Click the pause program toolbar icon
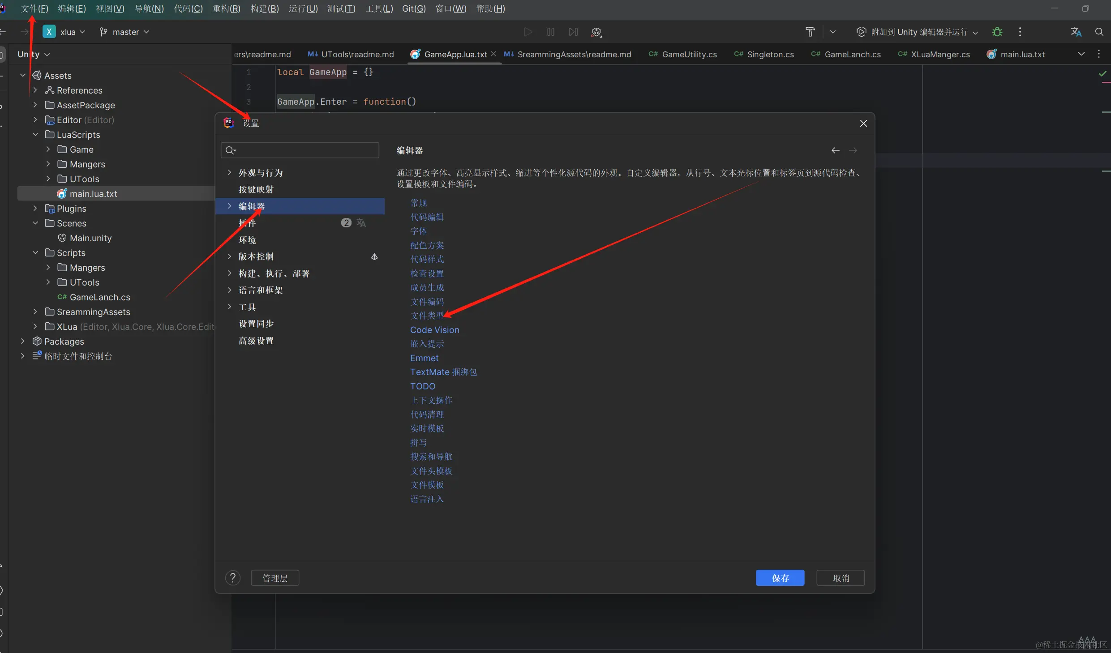Image resolution: width=1111 pixels, height=653 pixels. [550, 32]
